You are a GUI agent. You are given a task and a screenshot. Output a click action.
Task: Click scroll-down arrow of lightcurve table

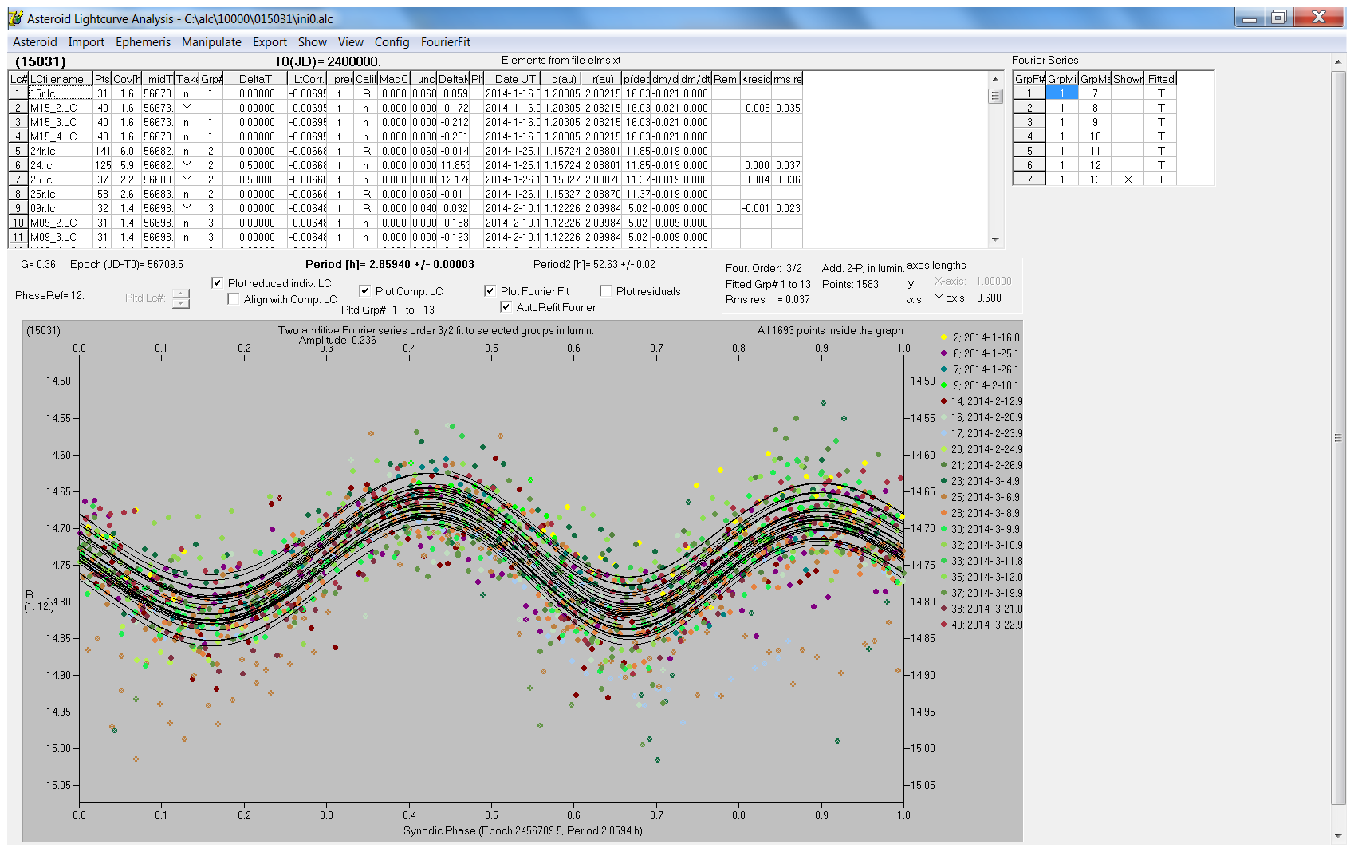[994, 239]
